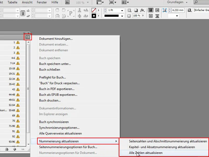Select the no text wrap icon
Screen dimensions: 209x157
tap(151, 10)
